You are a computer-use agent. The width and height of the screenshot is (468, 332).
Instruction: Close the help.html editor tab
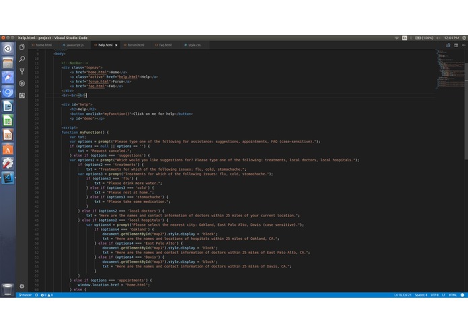pyautogui.click(x=116, y=45)
